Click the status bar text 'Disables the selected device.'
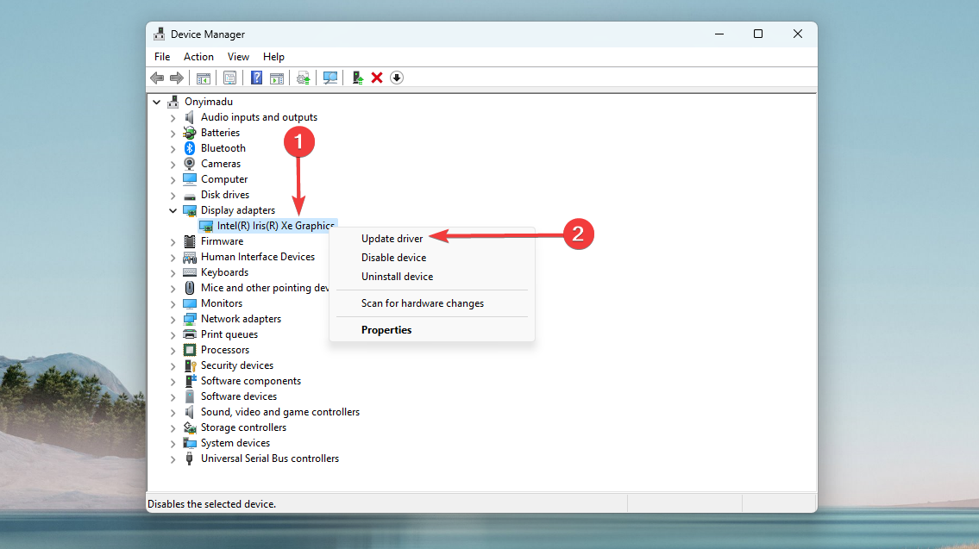This screenshot has width=979, height=549. [x=211, y=504]
